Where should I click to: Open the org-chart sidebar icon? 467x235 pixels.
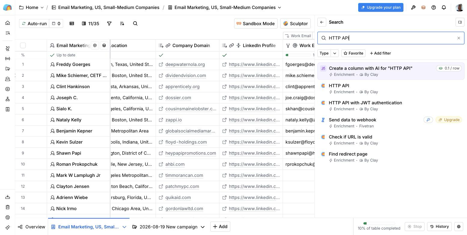coord(8,99)
